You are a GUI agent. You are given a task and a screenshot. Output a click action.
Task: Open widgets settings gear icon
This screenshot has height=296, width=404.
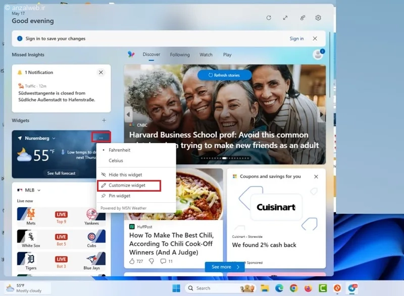[x=318, y=18]
